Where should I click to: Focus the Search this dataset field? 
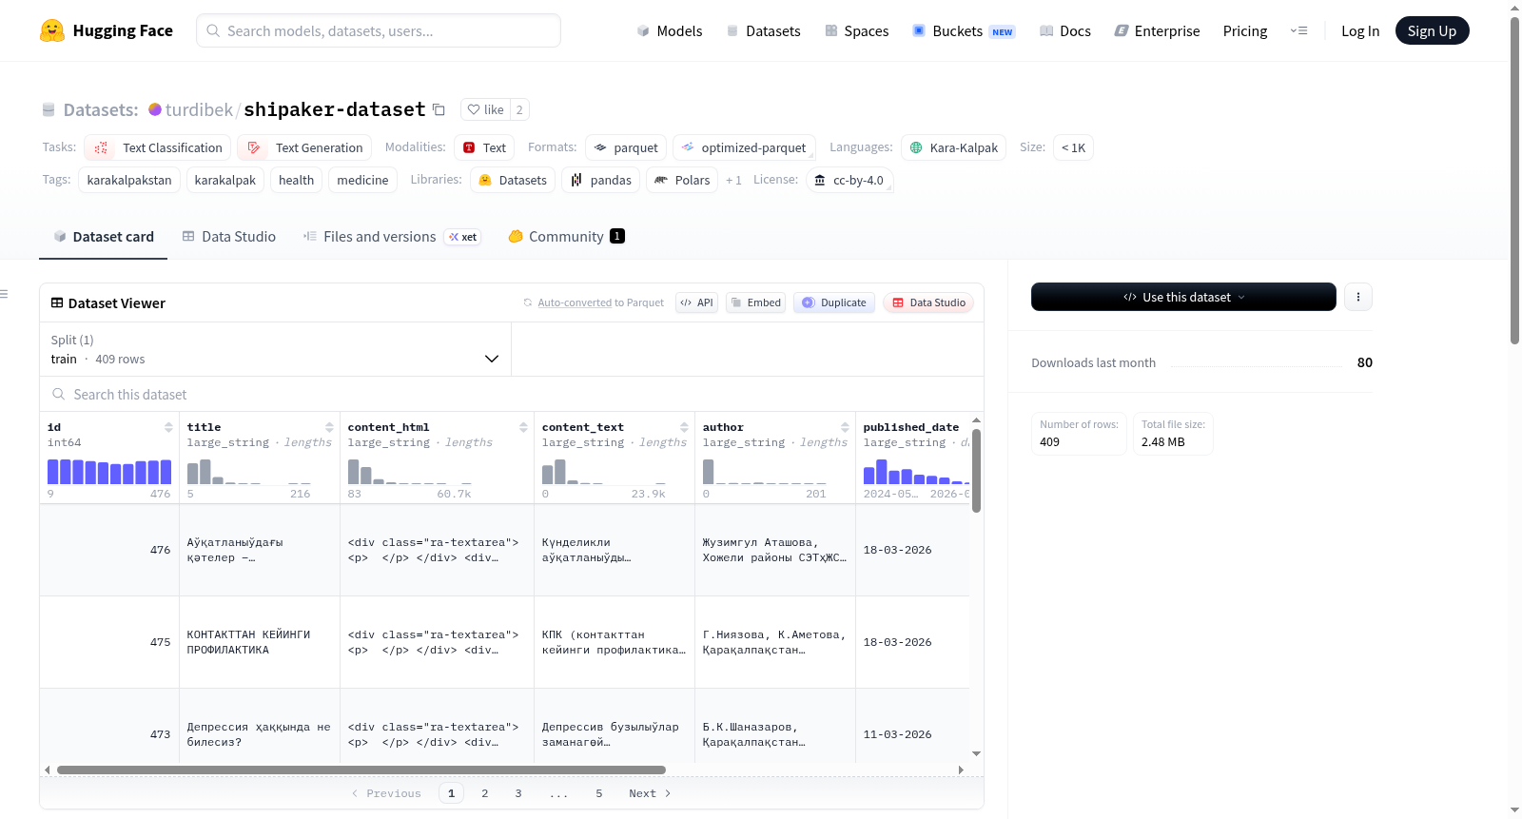pyautogui.click(x=512, y=394)
